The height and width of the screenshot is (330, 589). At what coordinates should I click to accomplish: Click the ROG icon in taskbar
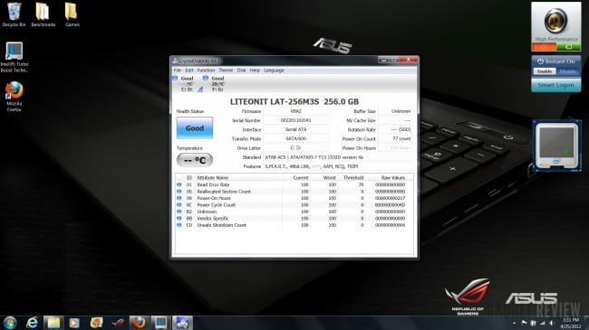pos(118,323)
